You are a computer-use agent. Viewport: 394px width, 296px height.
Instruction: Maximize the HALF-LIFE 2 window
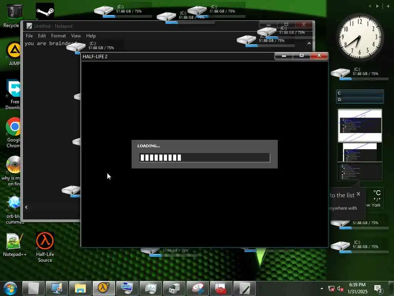[301, 55]
